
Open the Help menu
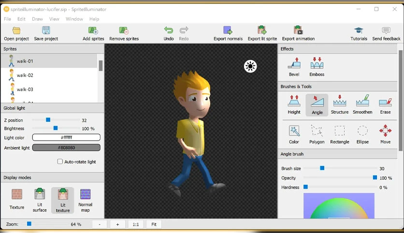(x=94, y=19)
